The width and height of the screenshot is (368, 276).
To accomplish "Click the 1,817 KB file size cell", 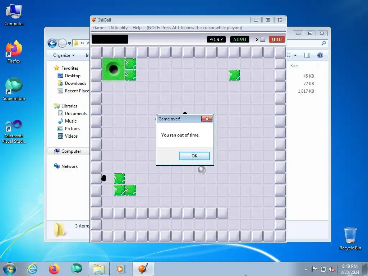I will tap(306, 91).
